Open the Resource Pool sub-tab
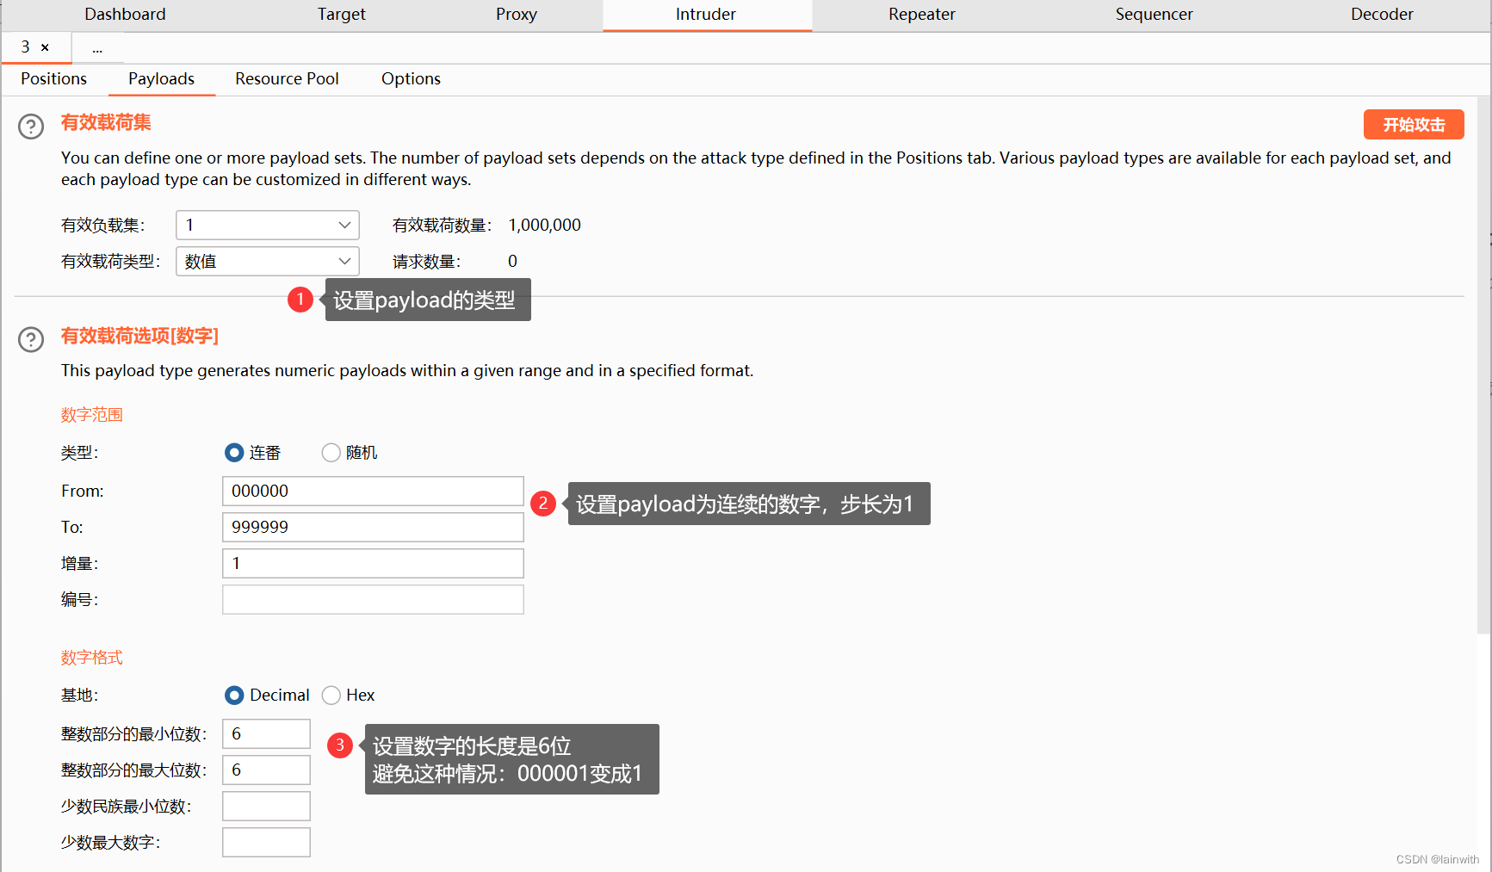 tap(287, 79)
